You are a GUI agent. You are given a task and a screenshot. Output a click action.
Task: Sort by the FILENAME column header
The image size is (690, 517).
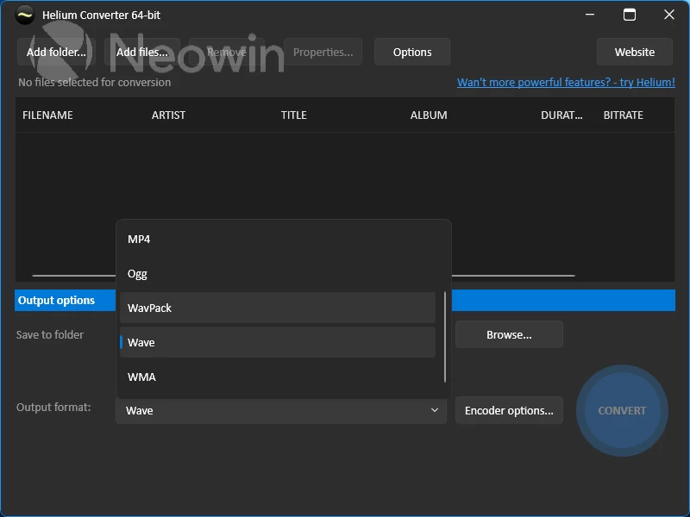47,115
